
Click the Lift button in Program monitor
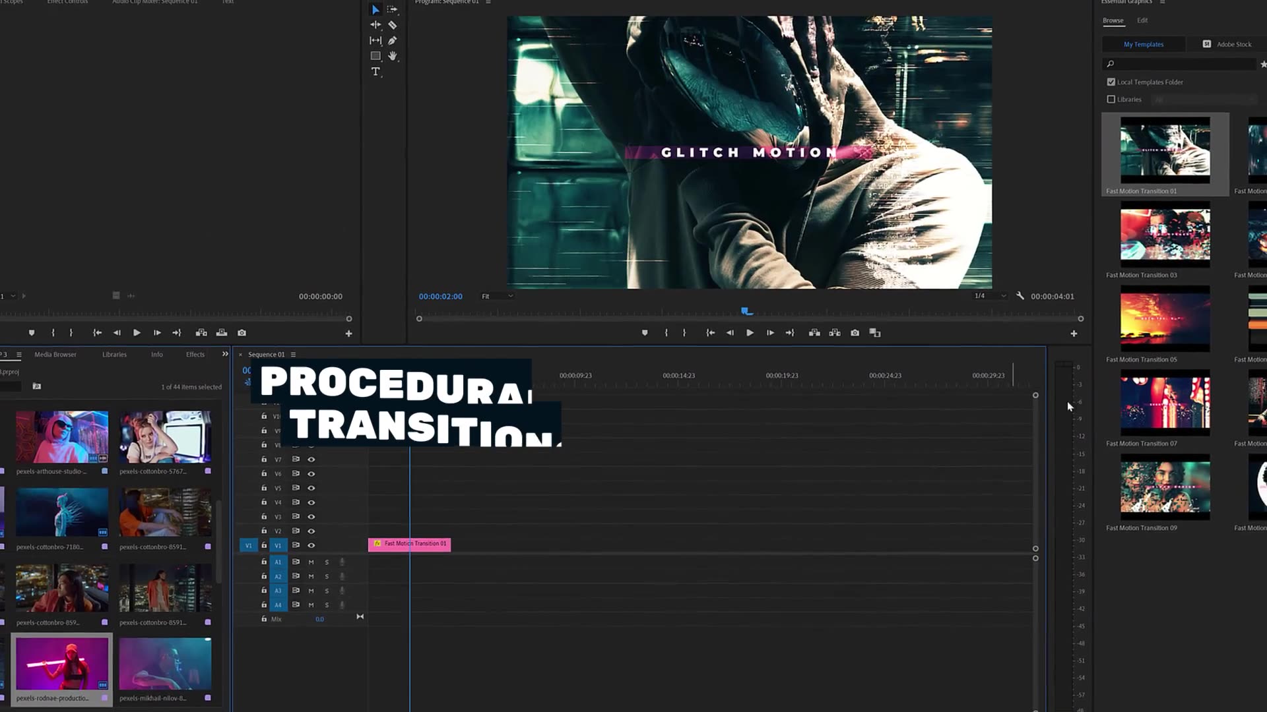pos(815,333)
